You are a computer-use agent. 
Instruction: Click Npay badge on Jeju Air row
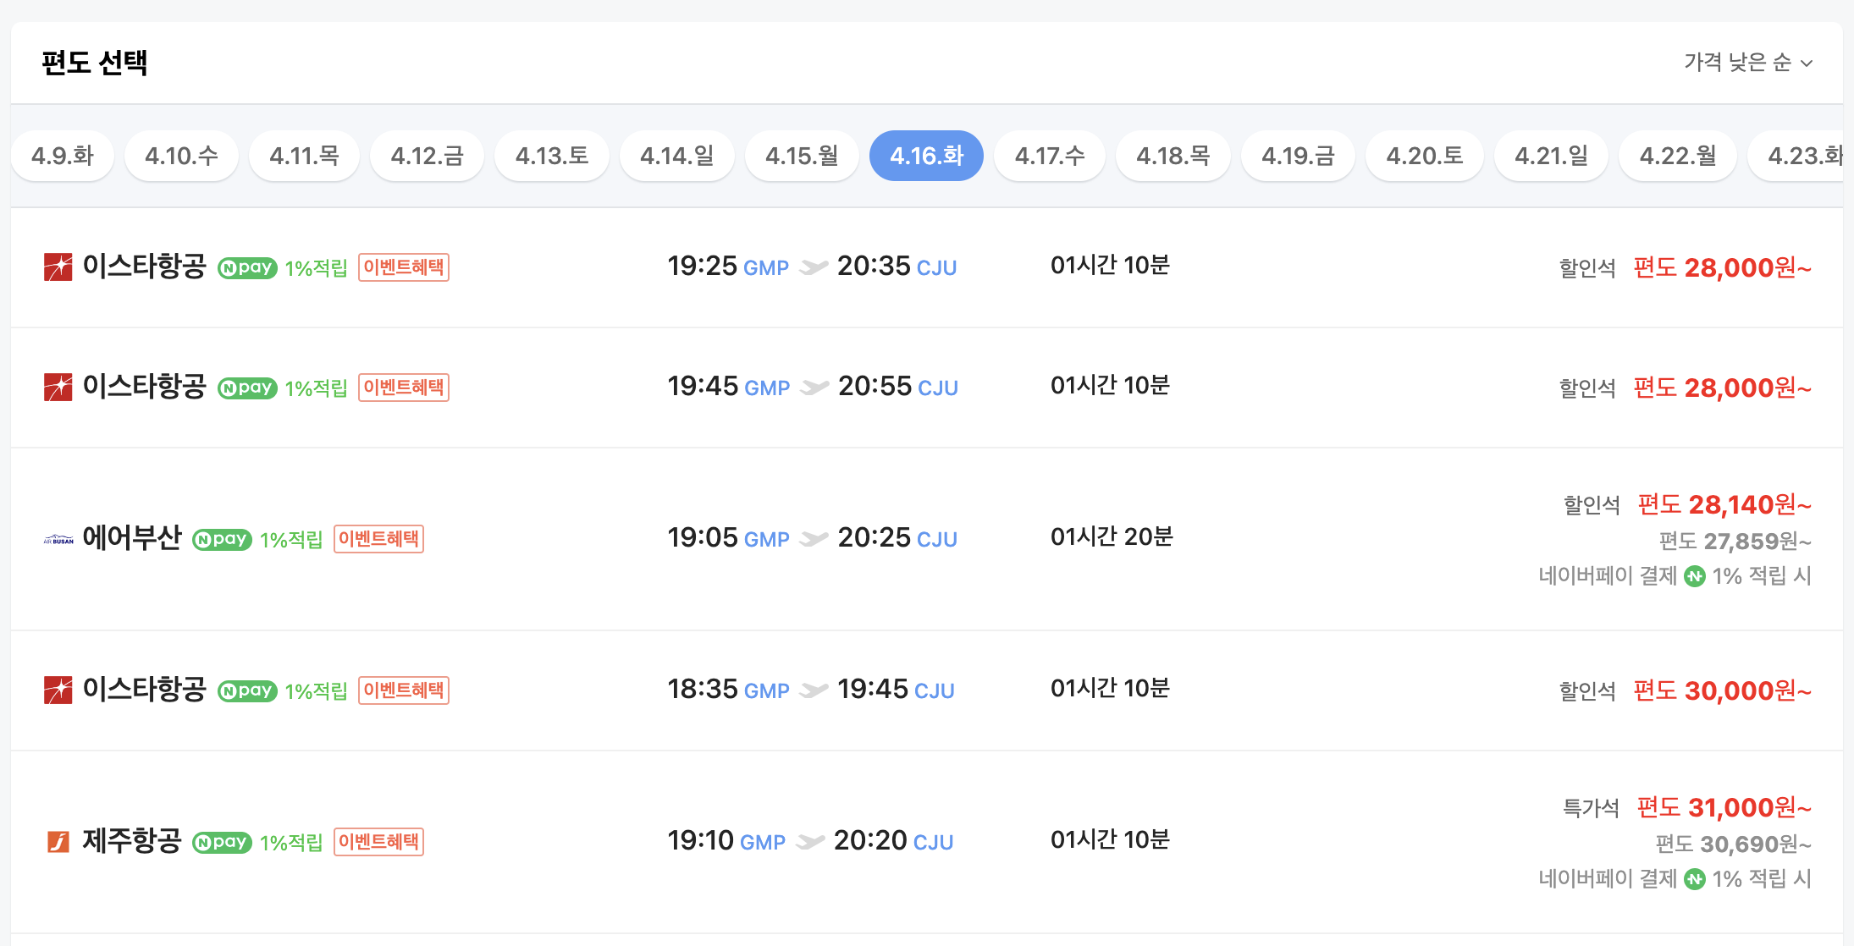[x=222, y=842]
